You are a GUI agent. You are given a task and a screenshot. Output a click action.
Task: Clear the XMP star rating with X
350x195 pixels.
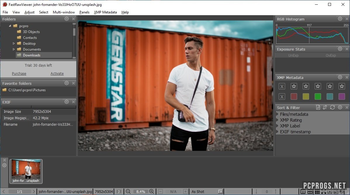282,86
